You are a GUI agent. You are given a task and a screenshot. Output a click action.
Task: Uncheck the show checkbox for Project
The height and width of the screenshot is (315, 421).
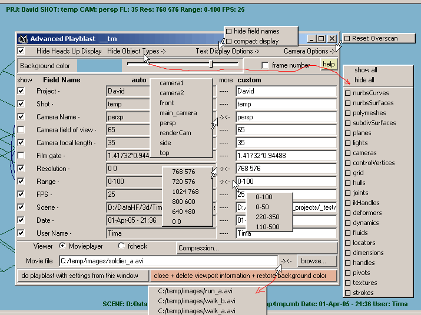[x=21, y=91]
